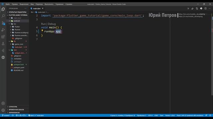
Task: Open Source Control view in activity bar
Action: 3,23
